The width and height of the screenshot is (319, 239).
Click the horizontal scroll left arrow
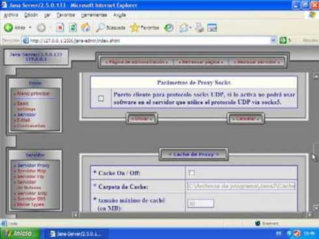click(x=76, y=215)
